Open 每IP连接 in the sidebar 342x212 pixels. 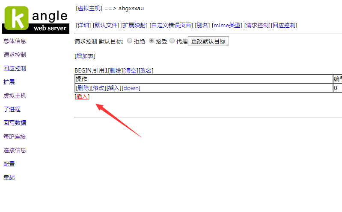tap(15, 136)
